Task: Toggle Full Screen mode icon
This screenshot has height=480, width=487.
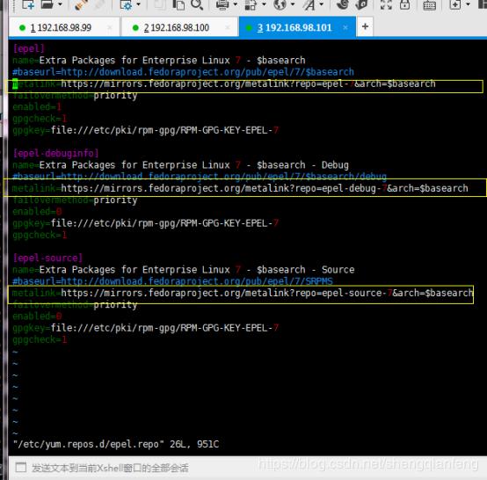Action: coord(386,4)
